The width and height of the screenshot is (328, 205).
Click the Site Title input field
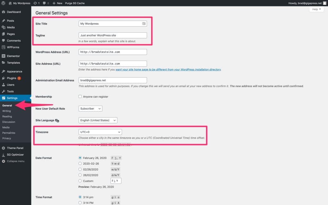(x=113, y=24)
